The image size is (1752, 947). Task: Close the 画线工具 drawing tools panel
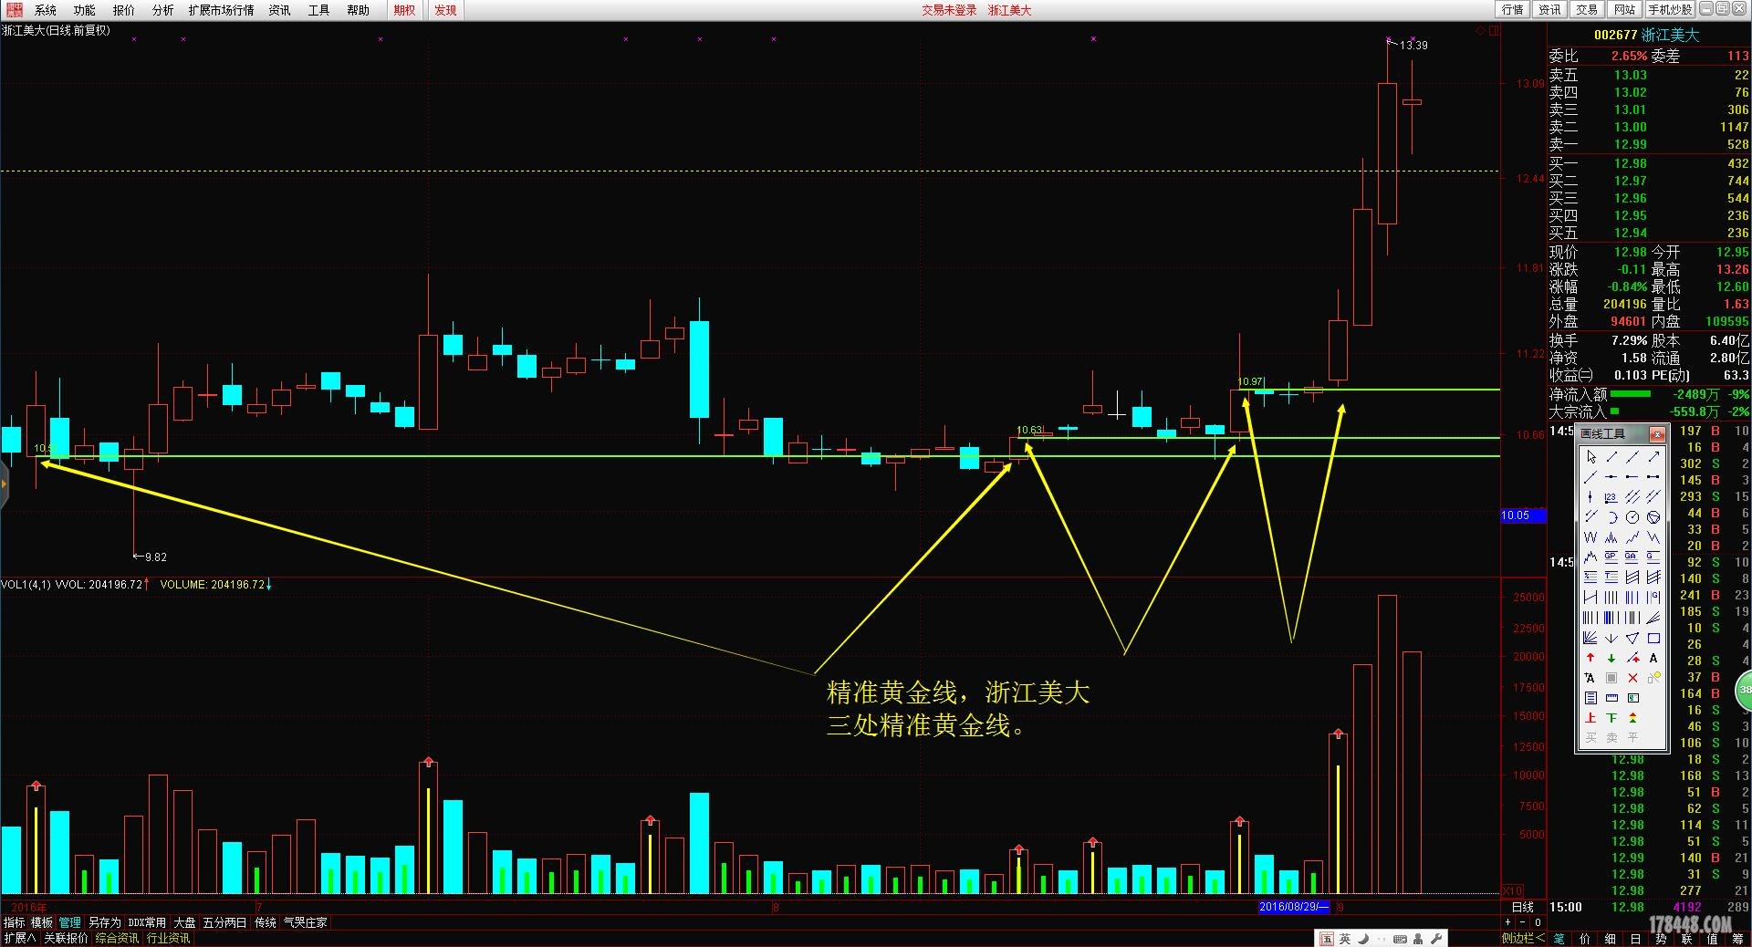(x=1657, y=434)
